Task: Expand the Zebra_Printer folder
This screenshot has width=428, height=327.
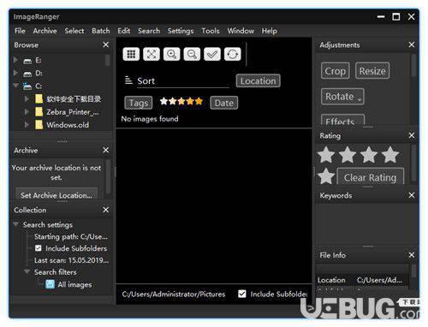Action: (27, 111)
